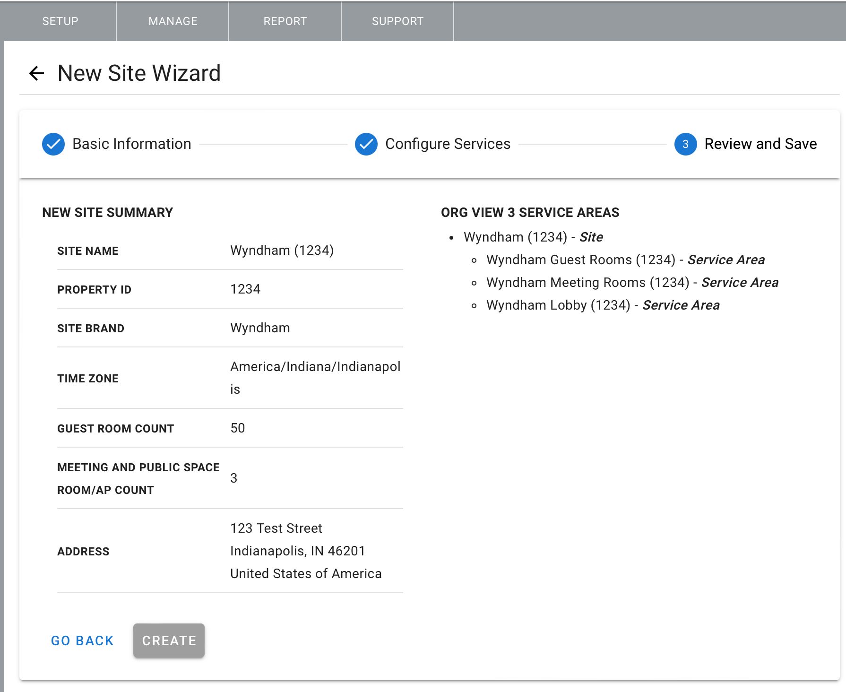Screen dimensions: 846x692
Task: Click the 'GUEST ROOM COUNT' label
Action: [116, 428]
